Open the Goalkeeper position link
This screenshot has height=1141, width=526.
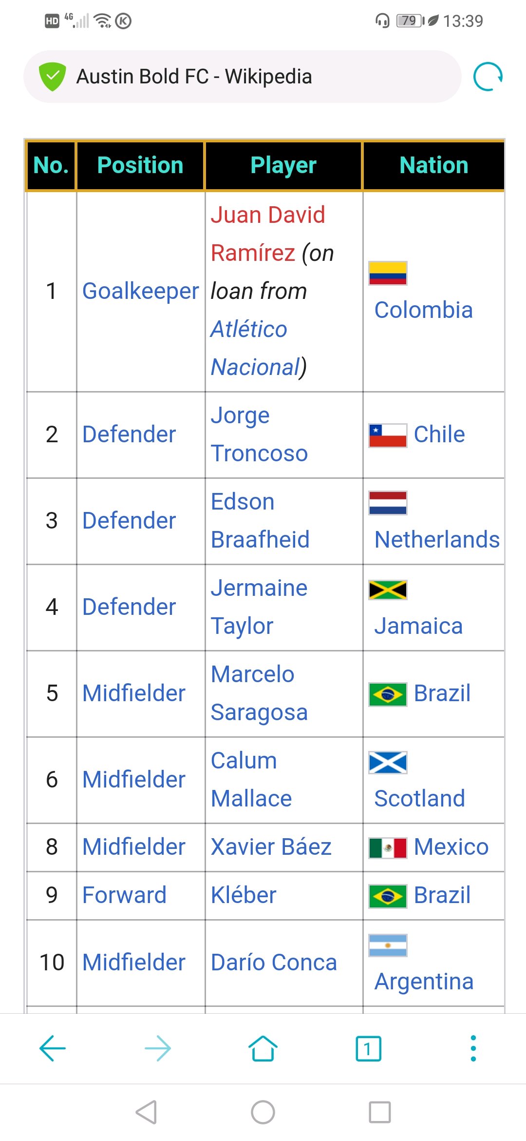(x=140, y=291)
